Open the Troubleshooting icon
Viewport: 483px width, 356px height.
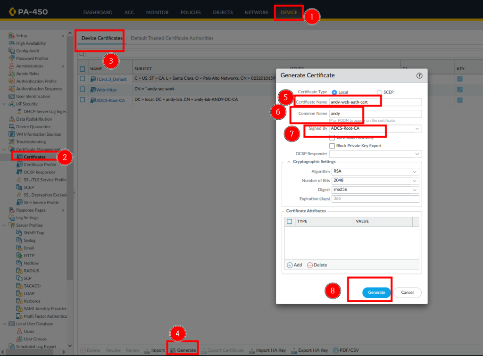click(x=12, y=141)
